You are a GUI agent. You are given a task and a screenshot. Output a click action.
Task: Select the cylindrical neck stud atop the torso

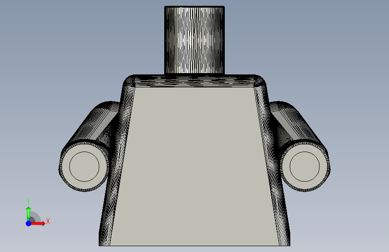[195, 40]
